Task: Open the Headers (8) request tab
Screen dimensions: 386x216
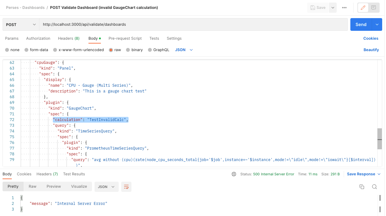Action: click(69, 38)
